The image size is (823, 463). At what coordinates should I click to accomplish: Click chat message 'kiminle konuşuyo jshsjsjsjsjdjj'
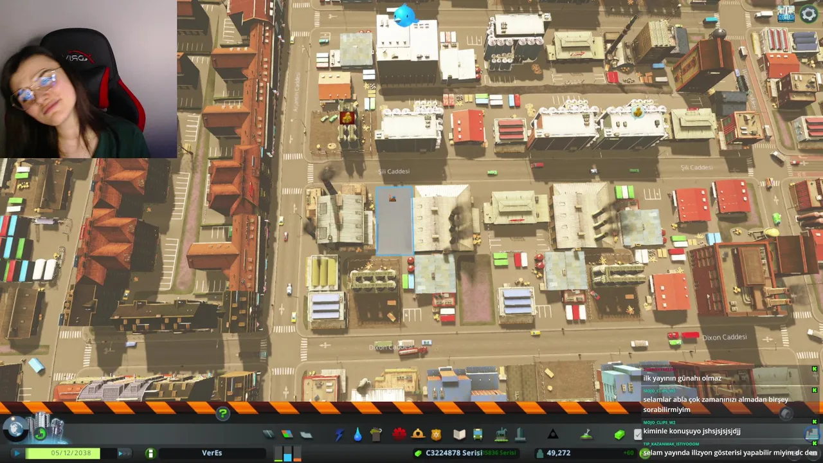pyautogui.click(x=692, y=431)
